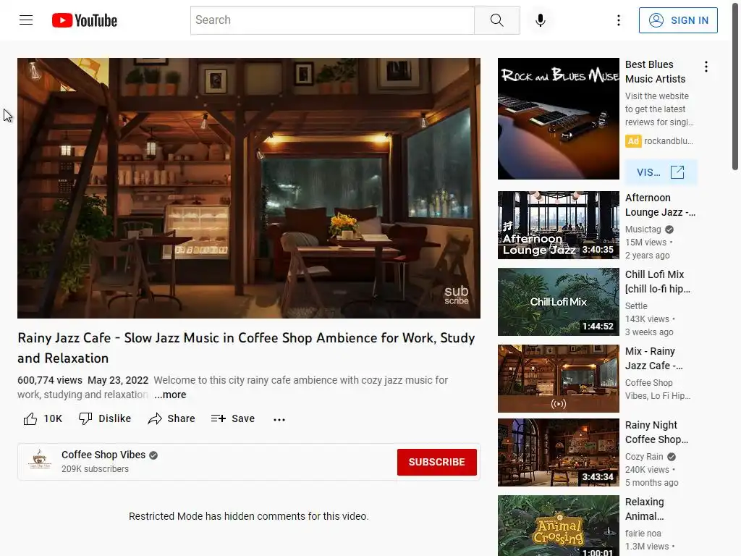Viewport: 741px width, 556px height.
Task: Click the 'fairie noa' channel name
Action: pyautogui.click(x=643, y=534)
